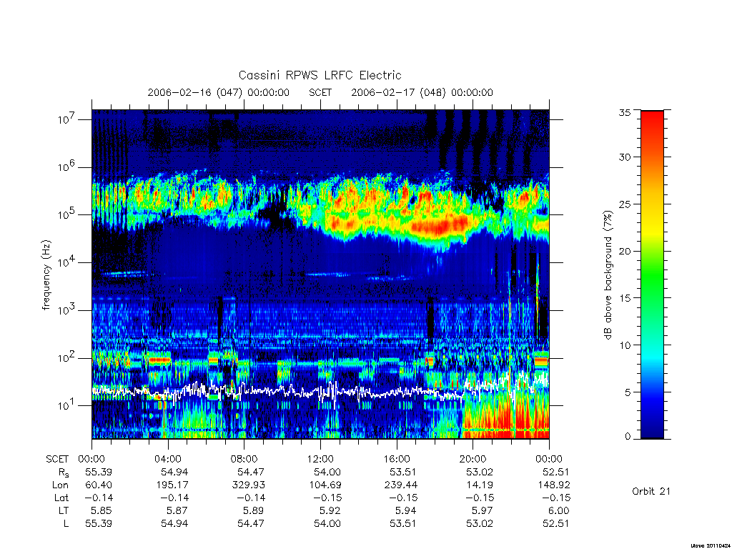
Task: Click the end timestamp '2006-02-17 (048) 00:00:00'
Action: (422, 92)
